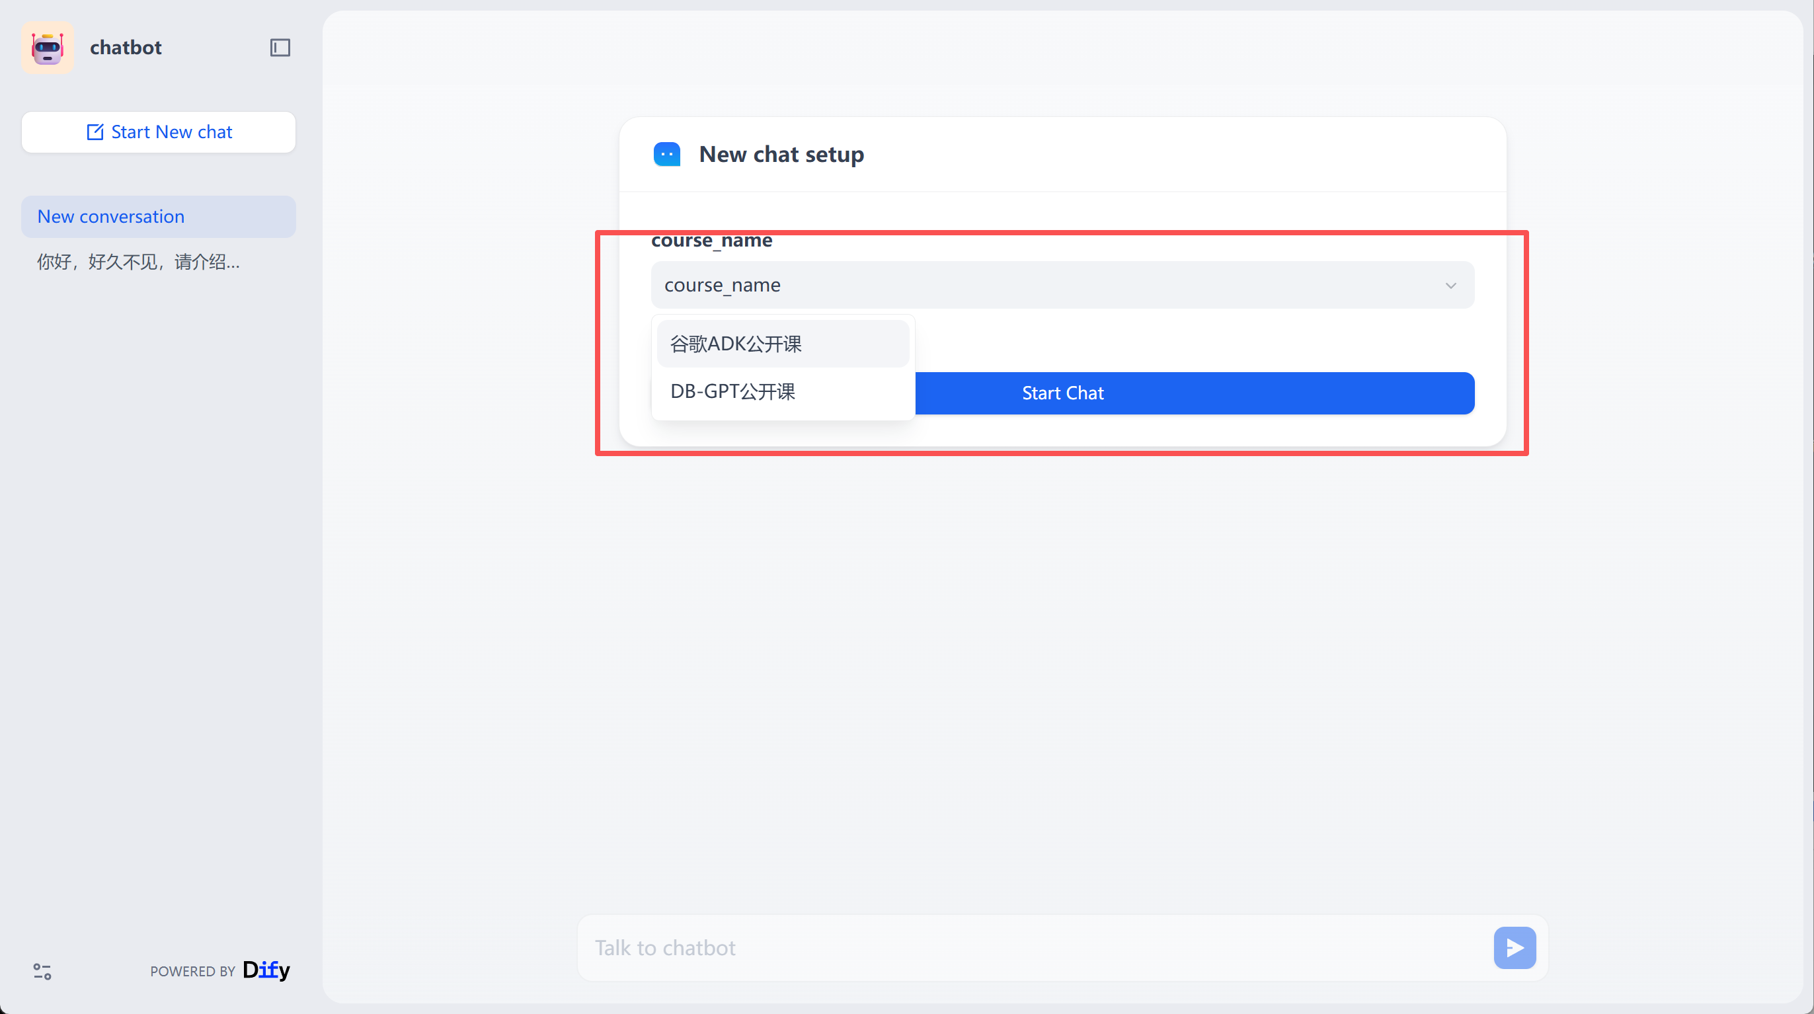Choose the 谷歌ADK公开课 option
This screenshot has height=1014, width=1814.
782,344
